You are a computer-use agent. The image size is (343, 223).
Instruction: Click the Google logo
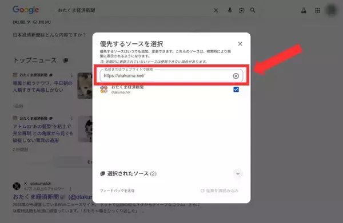point(26,10)
